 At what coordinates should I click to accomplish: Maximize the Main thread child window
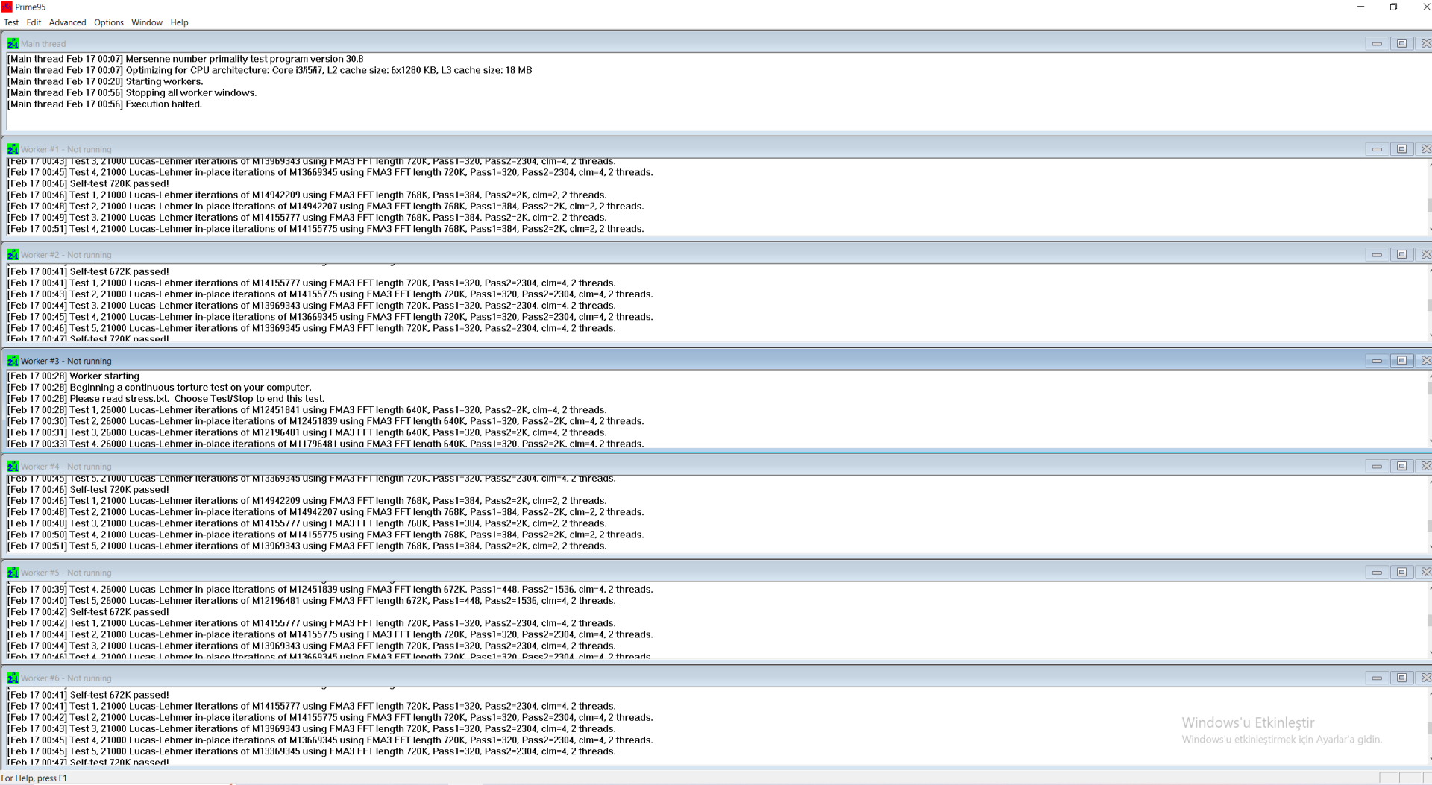1401,44
